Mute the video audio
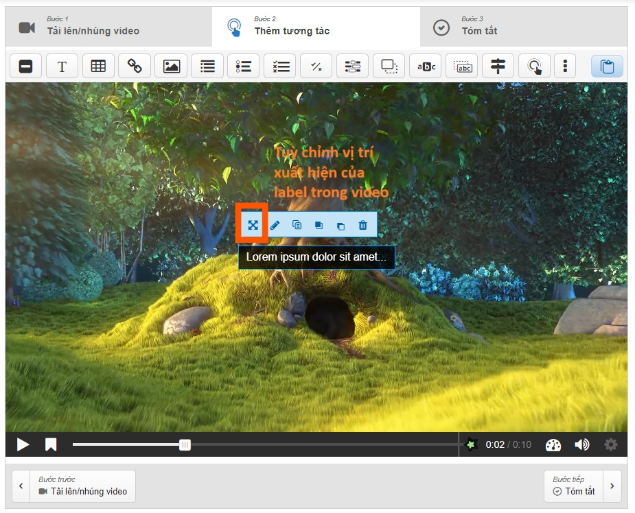The height and width of the screenshot is (513, 635). (x=582, y=444)
